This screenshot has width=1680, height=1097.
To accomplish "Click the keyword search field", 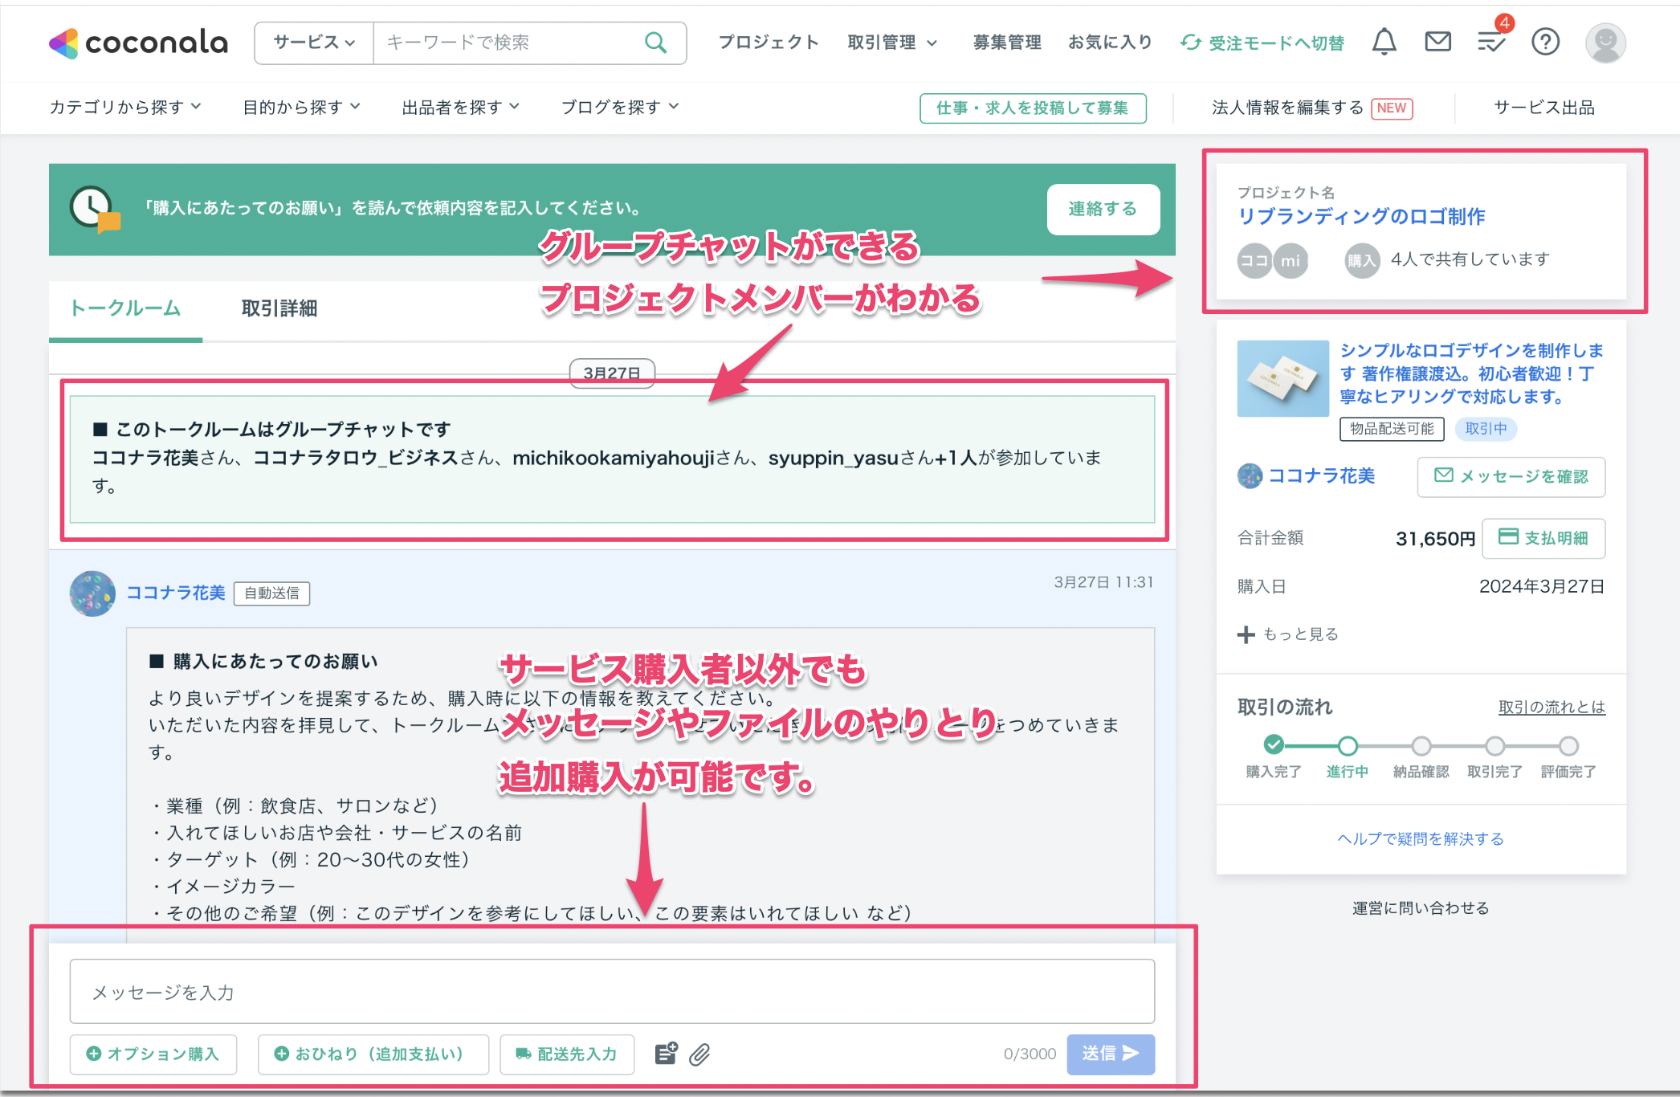I will (x=510, y=43).
